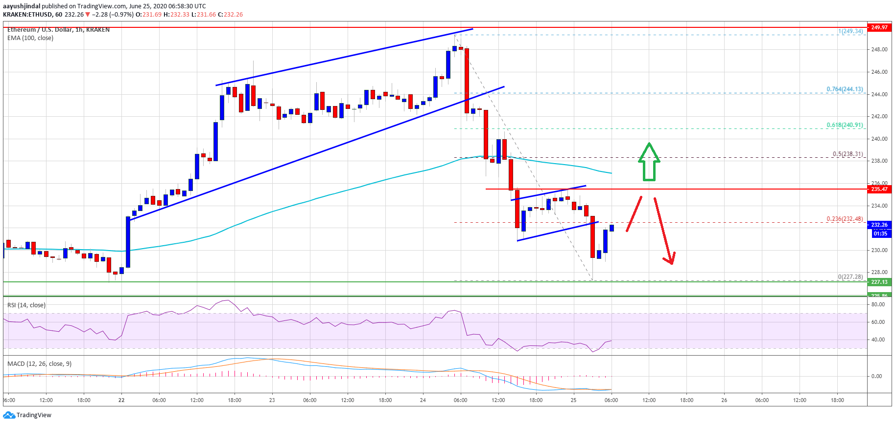This screenshot has height=424, width=895.
Task: Click the EMA (100, close) indicator label
Action: (x=30, y=38)
